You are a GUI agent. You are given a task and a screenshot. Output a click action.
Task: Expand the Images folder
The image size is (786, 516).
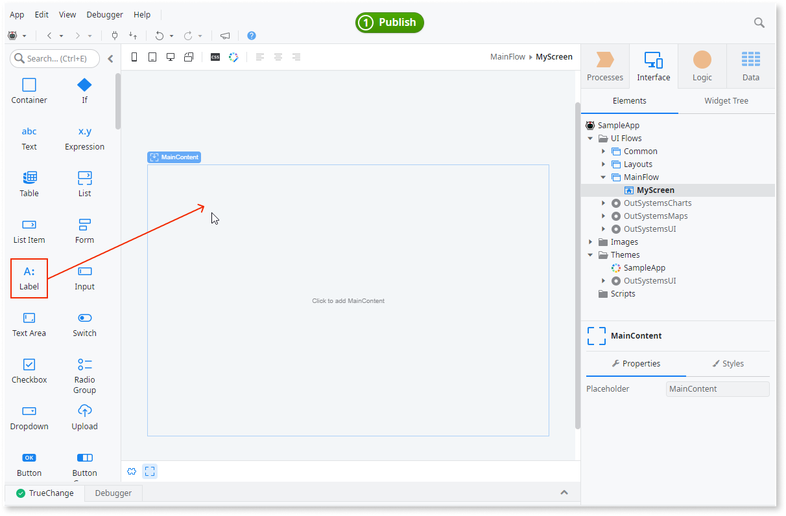pyautogui.click(x=589, y=241)
